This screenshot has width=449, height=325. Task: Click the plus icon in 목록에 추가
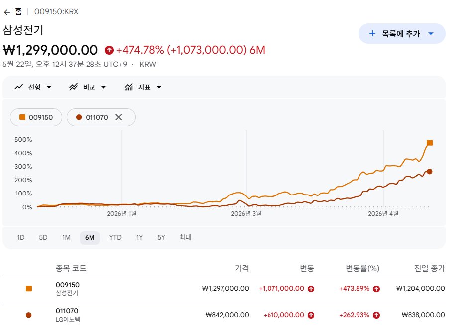[372, 33]
